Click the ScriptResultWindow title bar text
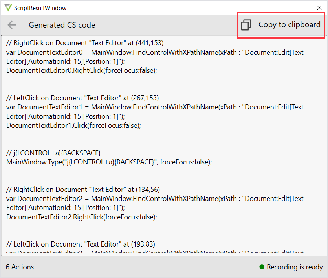Screen dimensions: 328x278 (40, 8)
